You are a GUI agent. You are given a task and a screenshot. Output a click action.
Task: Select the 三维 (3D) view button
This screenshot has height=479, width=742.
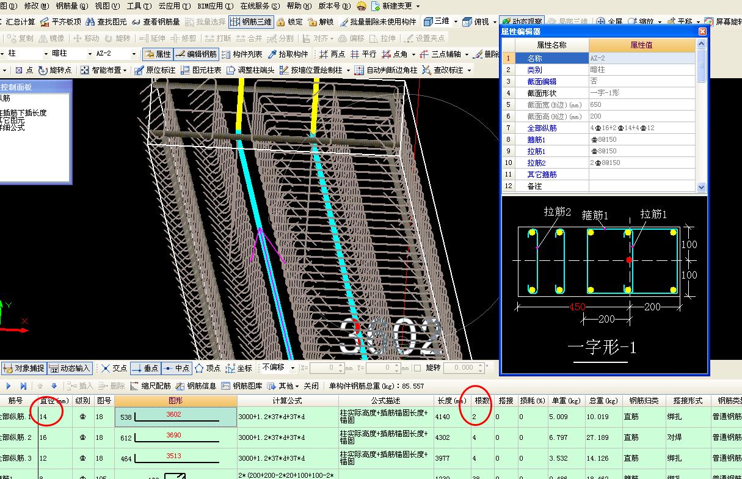436,21
